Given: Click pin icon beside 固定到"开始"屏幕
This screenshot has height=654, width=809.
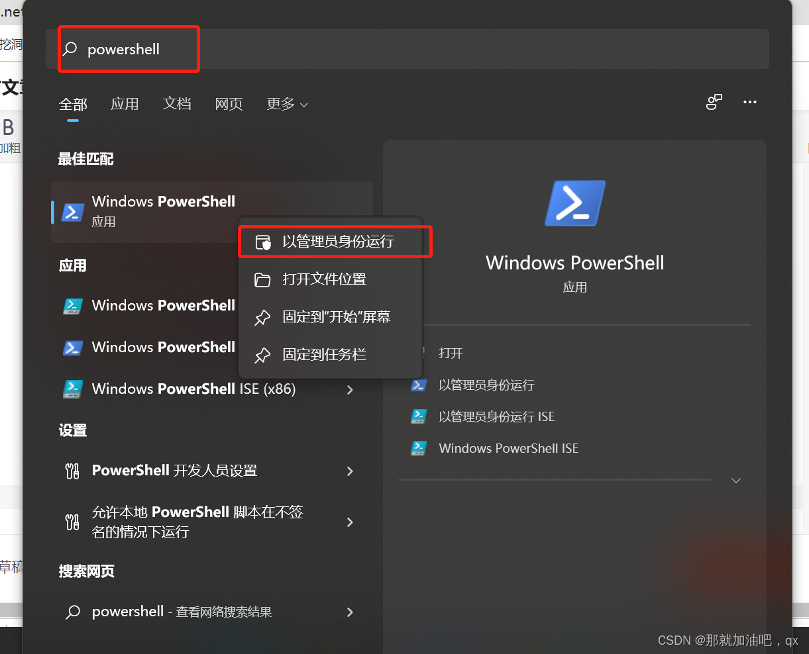Looking at the screenshot, I should click(x=262, y=318).
